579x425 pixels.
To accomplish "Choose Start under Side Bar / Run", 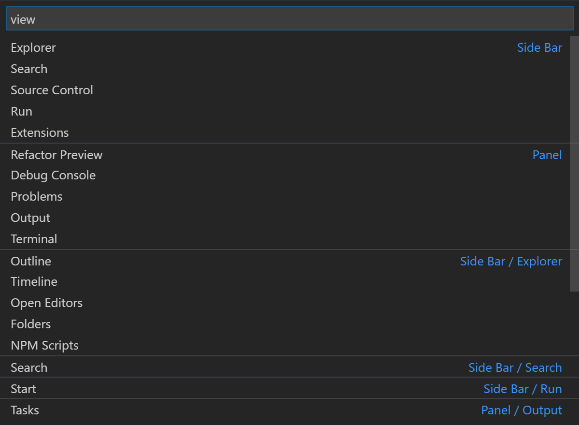I will (x=23, y=389).
